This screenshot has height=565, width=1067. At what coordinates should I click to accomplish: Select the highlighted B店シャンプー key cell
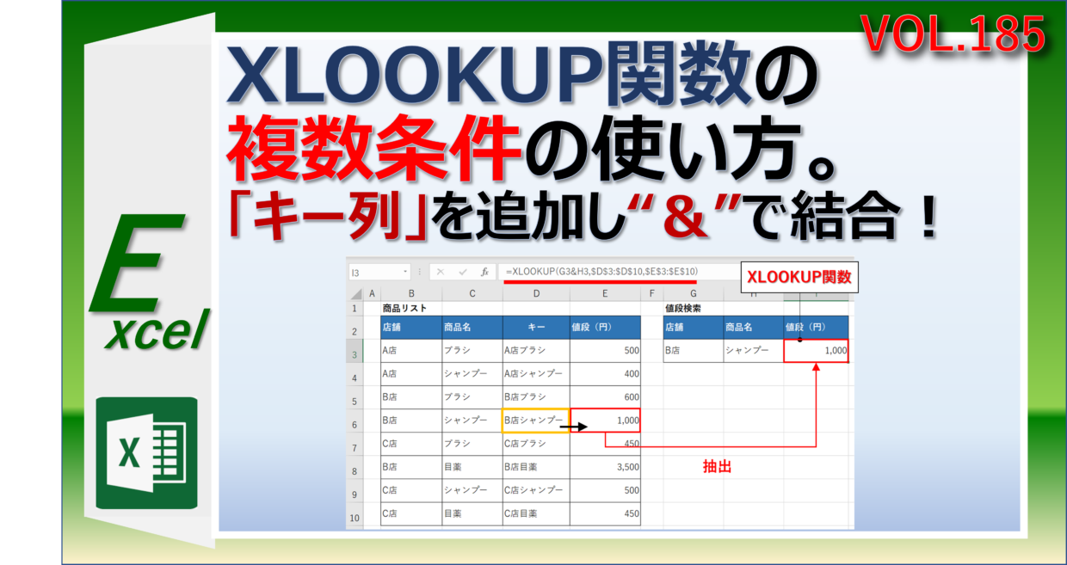click(536, 421)
